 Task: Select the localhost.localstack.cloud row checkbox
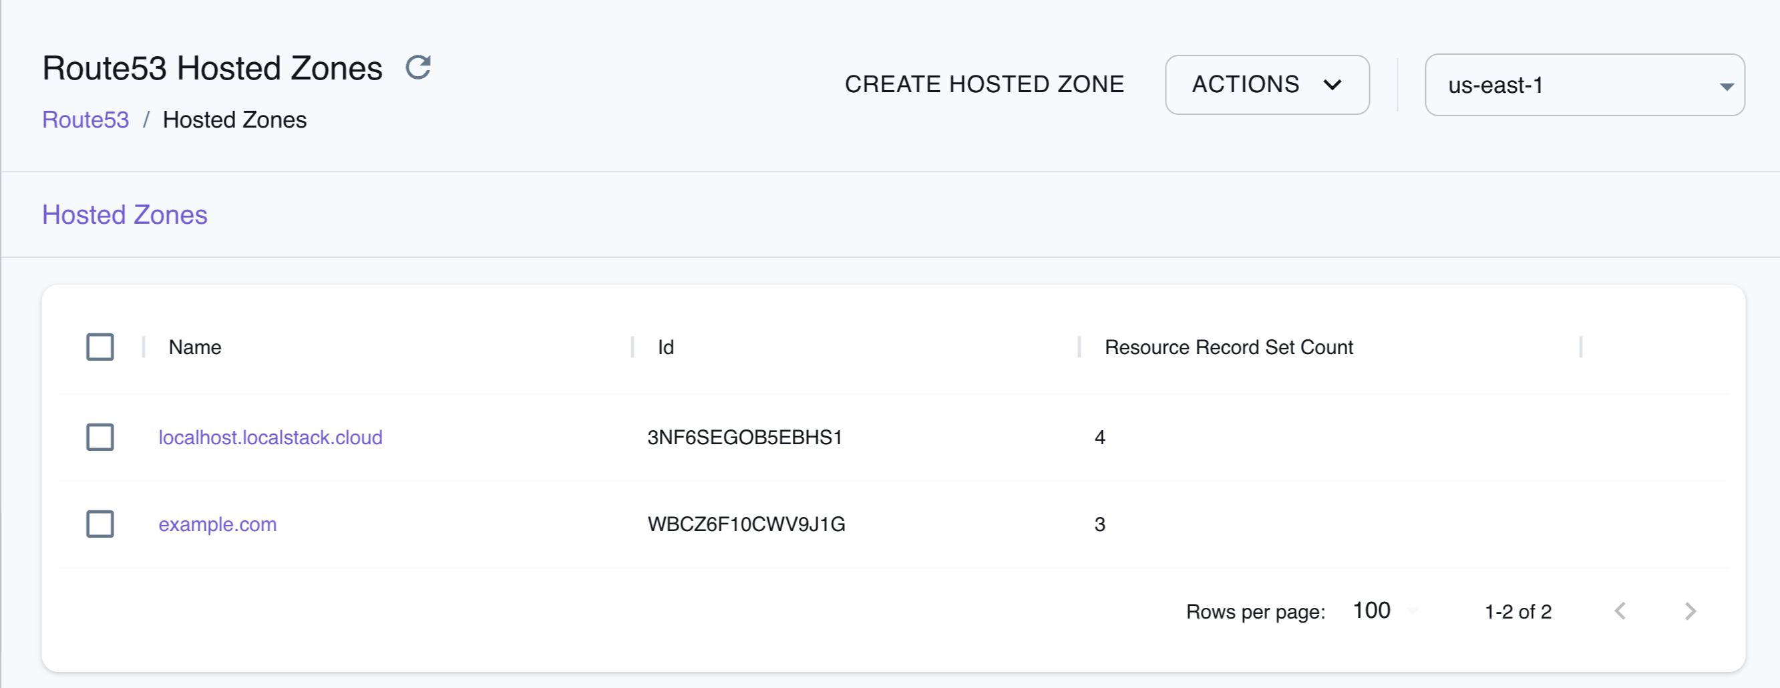[100, 438]
